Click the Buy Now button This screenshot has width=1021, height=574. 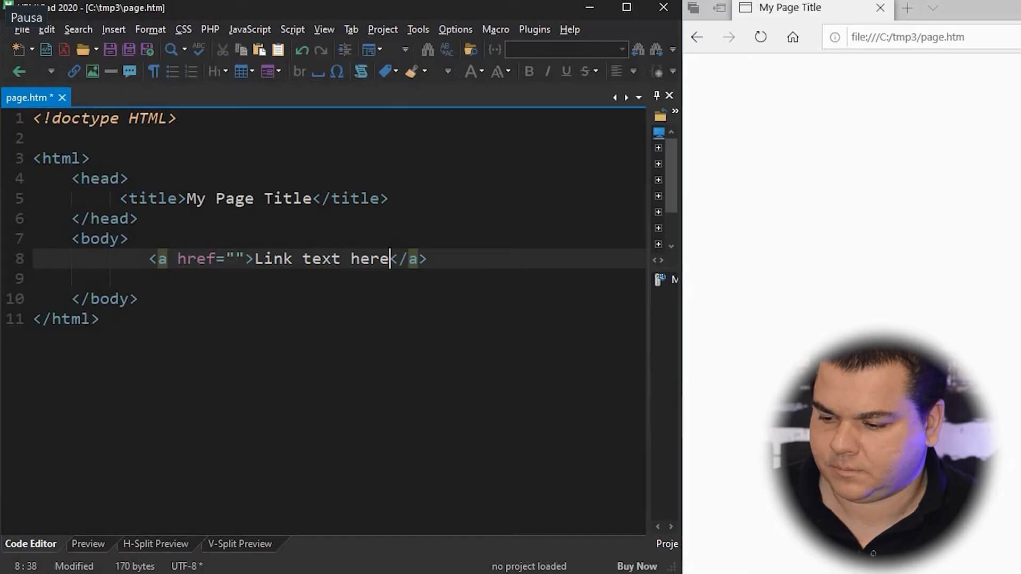[x=636, y=565]
